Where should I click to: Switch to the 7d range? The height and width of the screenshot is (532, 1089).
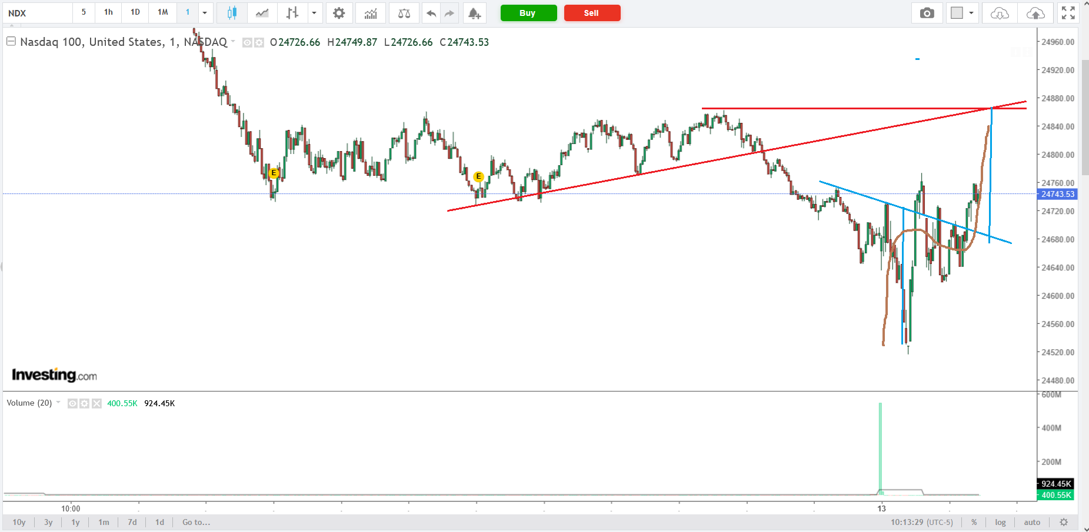132,522
